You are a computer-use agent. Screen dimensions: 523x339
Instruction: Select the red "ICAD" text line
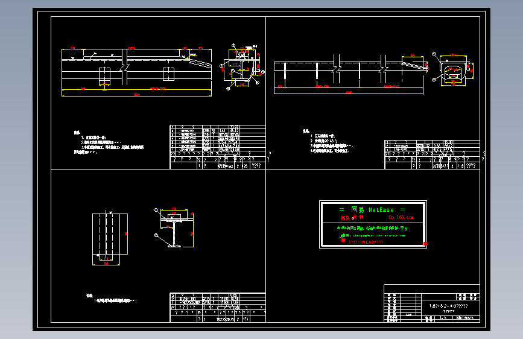(366, 242)
